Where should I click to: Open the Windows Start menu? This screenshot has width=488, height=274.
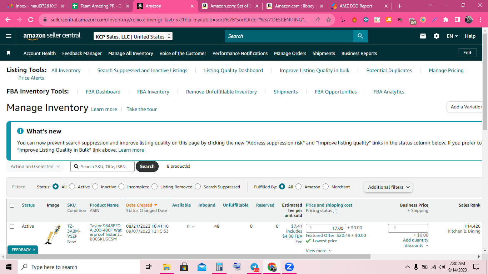click(9, 267)
